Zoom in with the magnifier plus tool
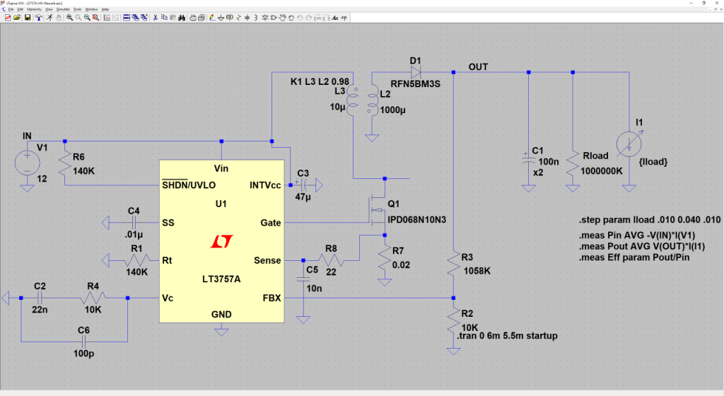The height and width of the screenshot is (396, 724). pyautogui.click(x=69, y=18)
